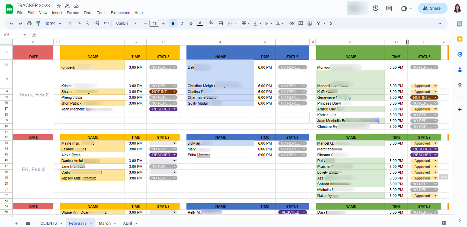Switch to the March sheet tab
This screenshot has width=467, height=227.
[x=107, y=223]
